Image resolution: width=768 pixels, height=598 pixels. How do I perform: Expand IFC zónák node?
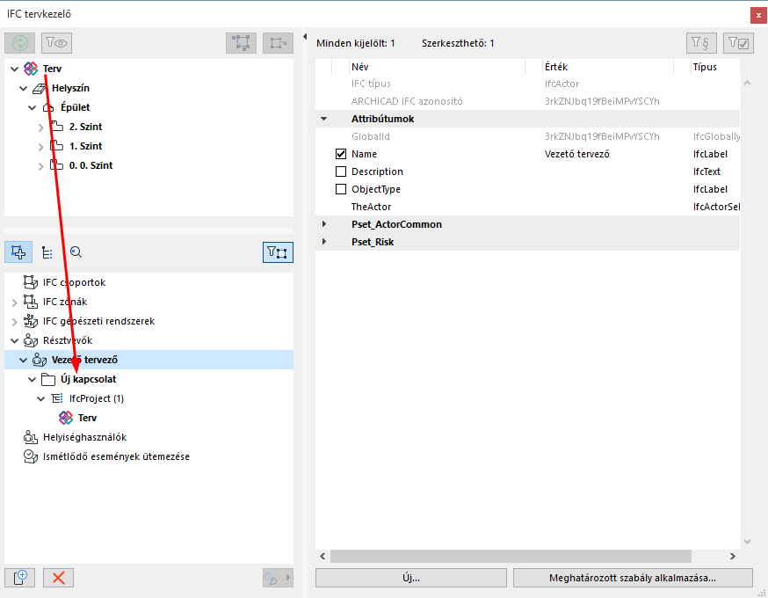15,303
